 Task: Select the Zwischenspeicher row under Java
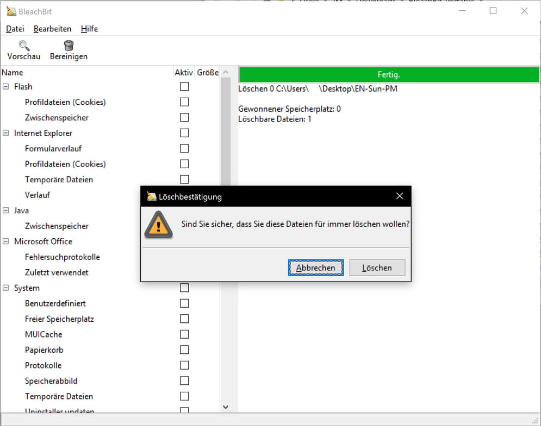(57, 226)
